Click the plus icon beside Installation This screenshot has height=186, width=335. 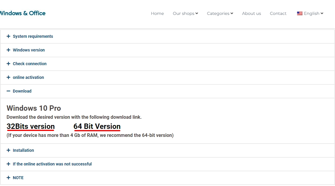coord(8,150)
